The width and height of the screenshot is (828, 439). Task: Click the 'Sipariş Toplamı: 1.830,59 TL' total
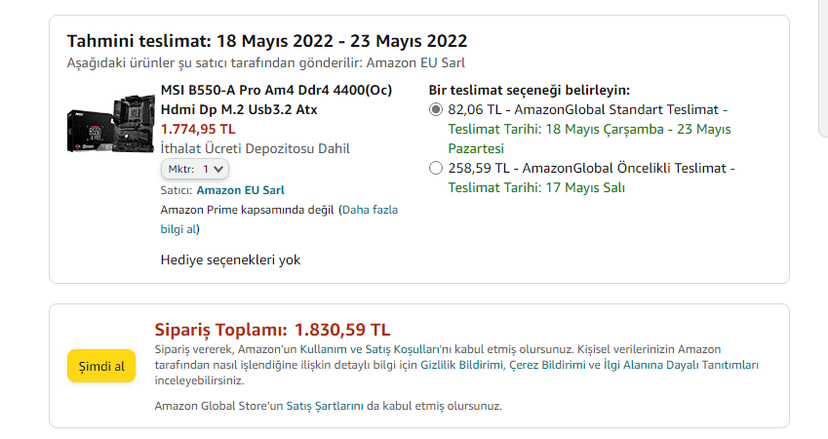point(272,329)
